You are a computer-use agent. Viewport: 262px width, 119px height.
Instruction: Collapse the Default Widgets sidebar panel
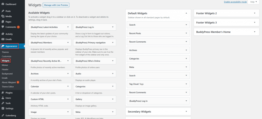pos(186,13)
